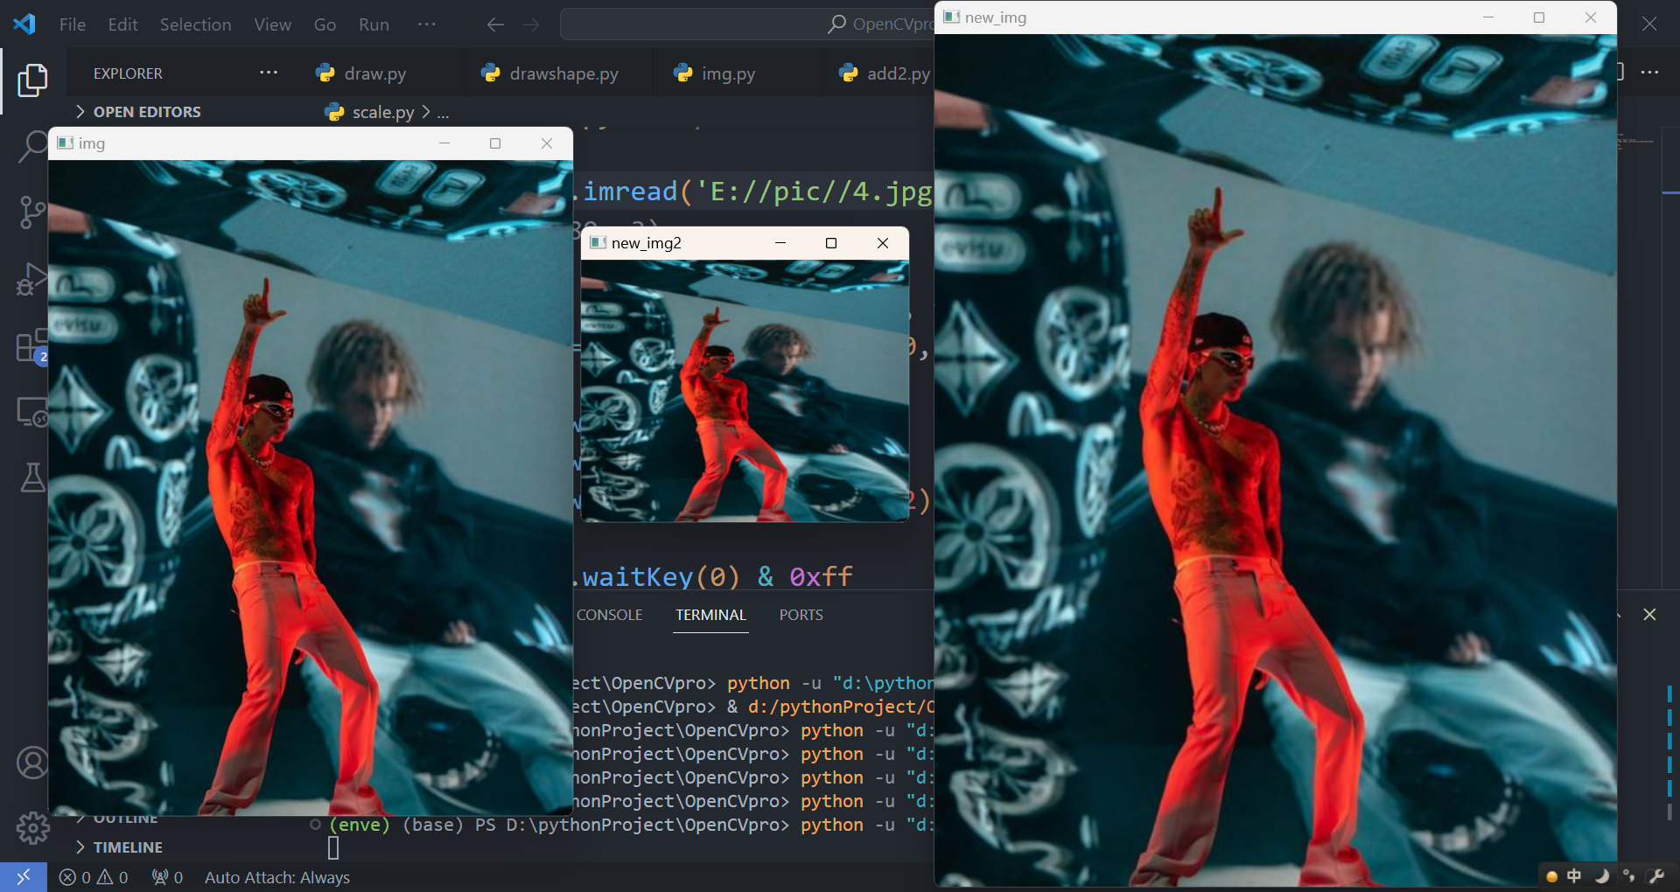Open the Run menu

pyautogui.click(x=374, y=24)
